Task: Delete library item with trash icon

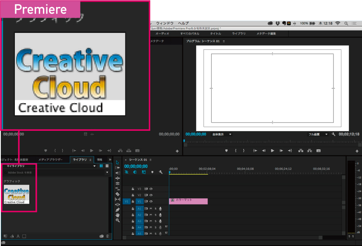Action: pyautogui.click(x=107, y=236)
